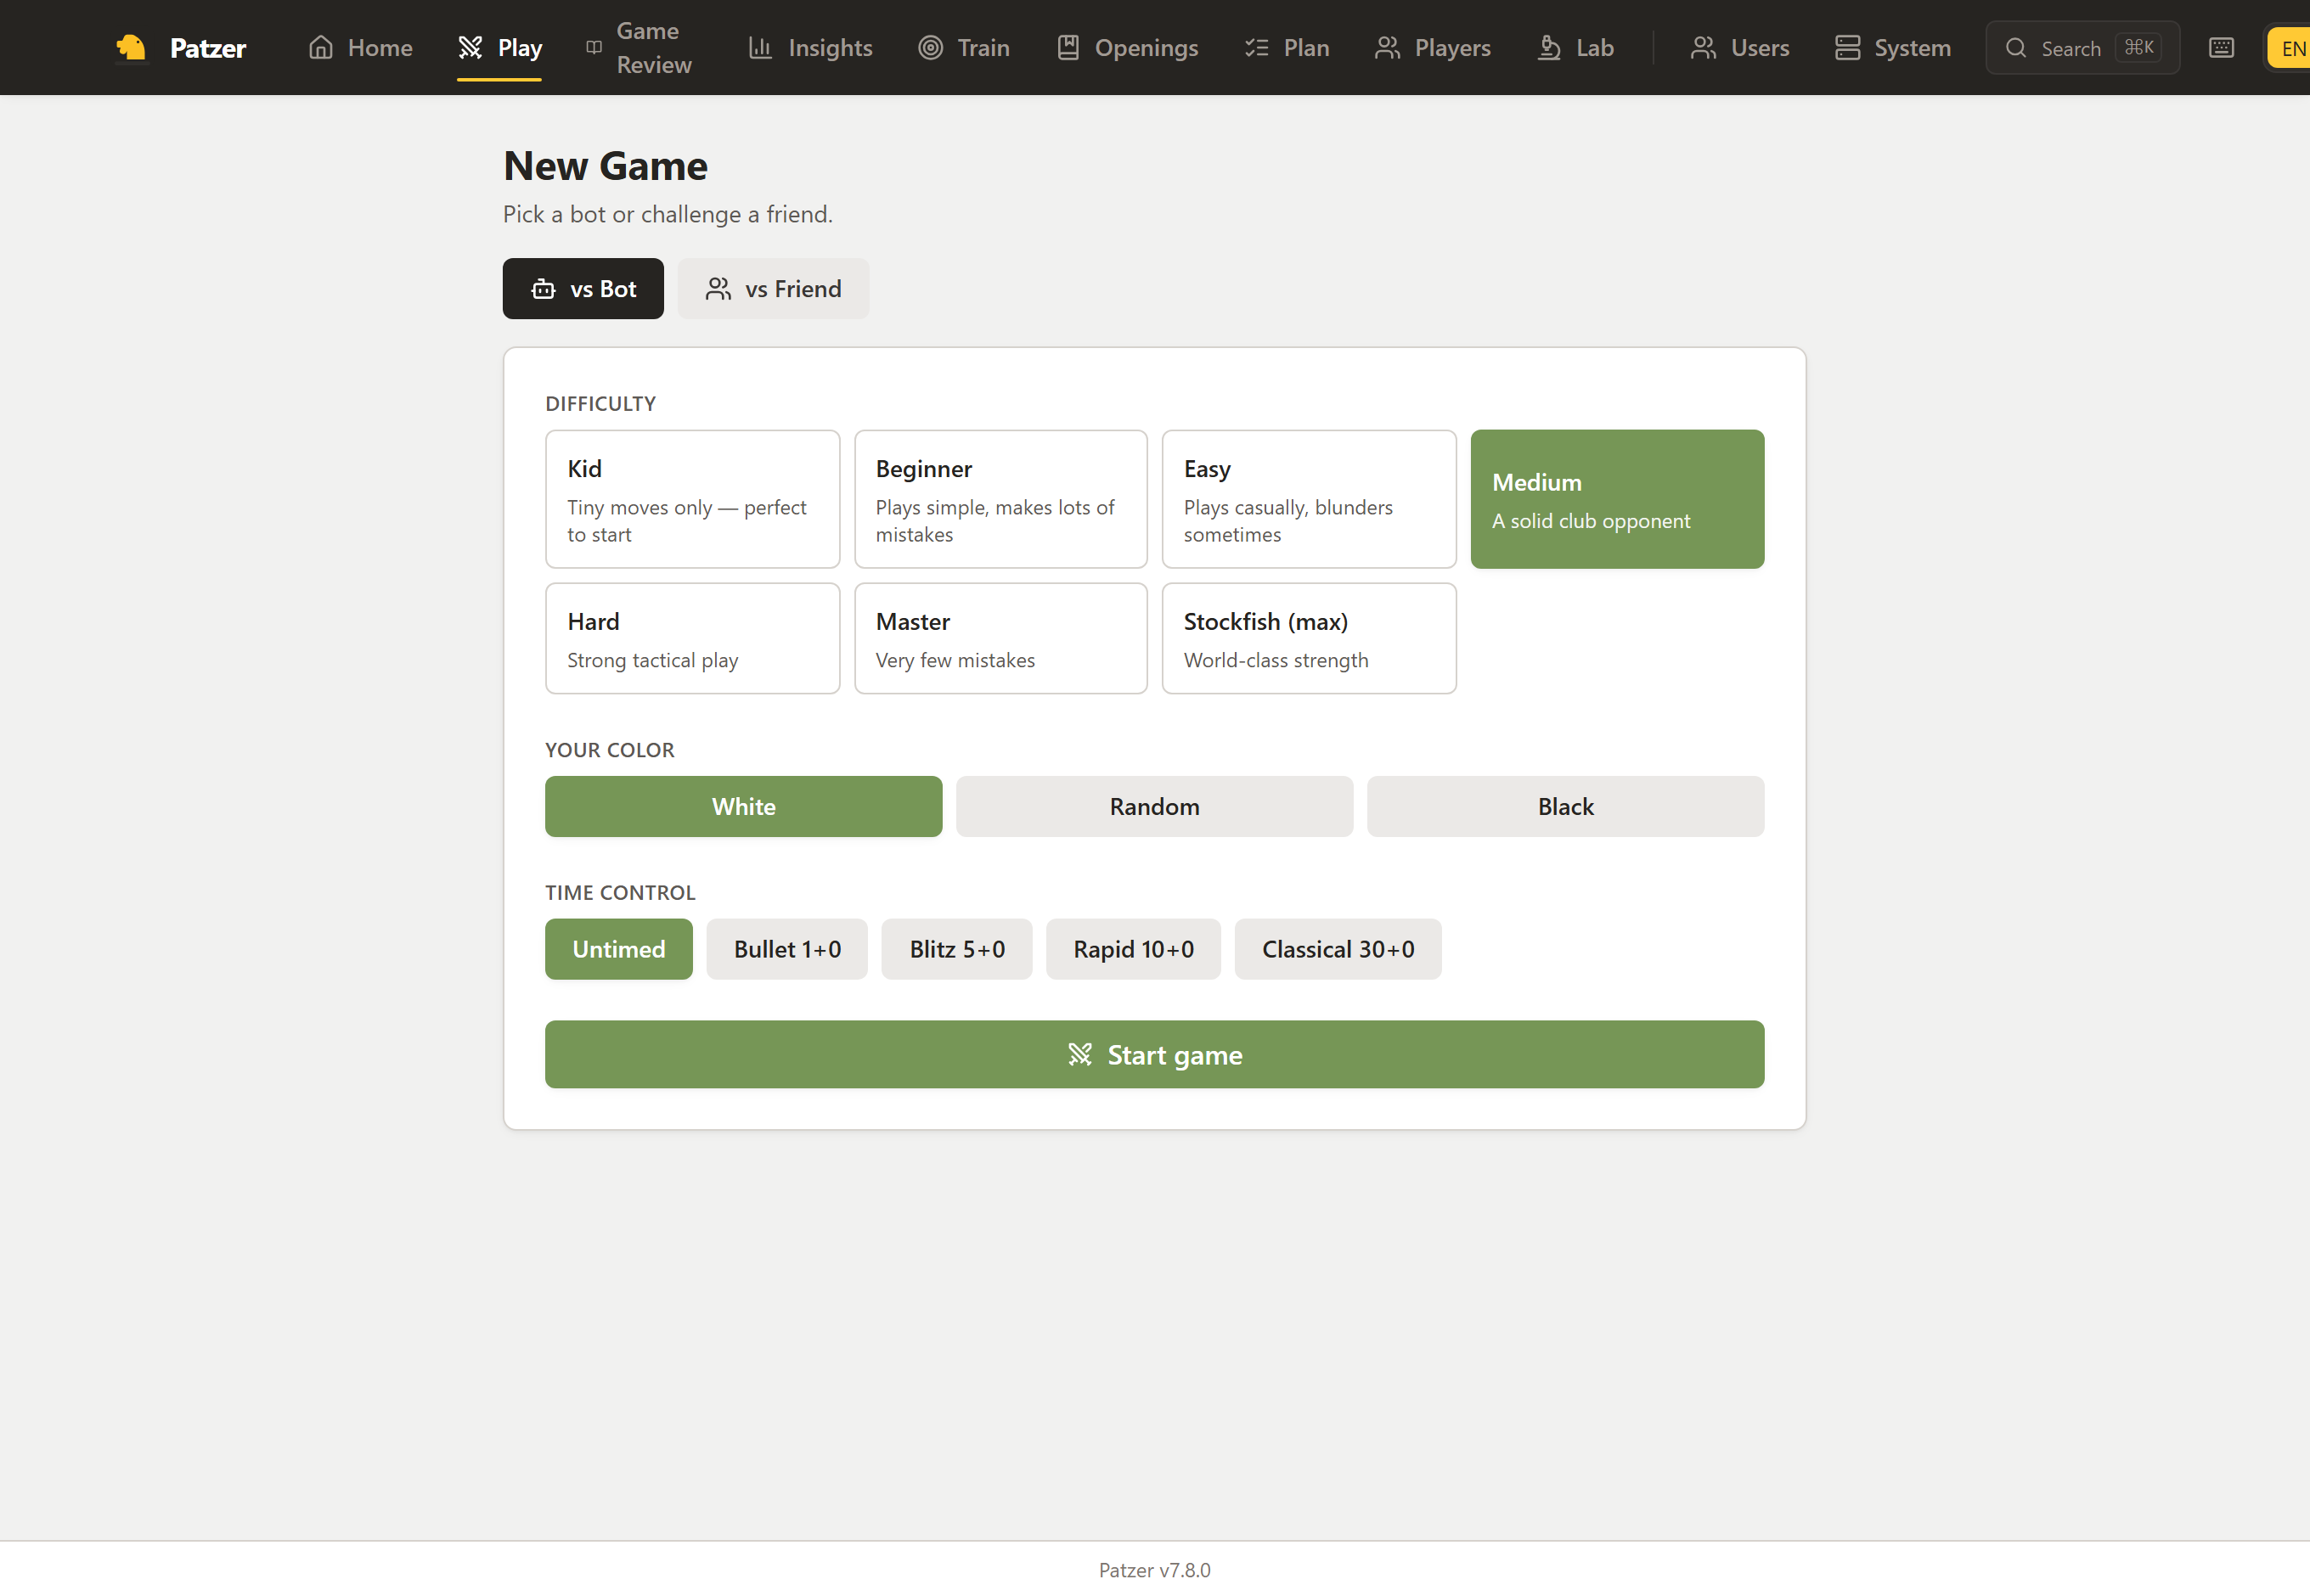Screen dimensions: 2310x1596
Task: Open keyboard shortcuts icon in navbar
Action: pos(2221,47)
